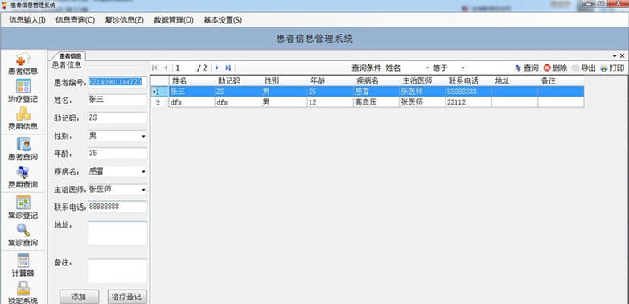Go to next record navigation arrow

[217, 68]
